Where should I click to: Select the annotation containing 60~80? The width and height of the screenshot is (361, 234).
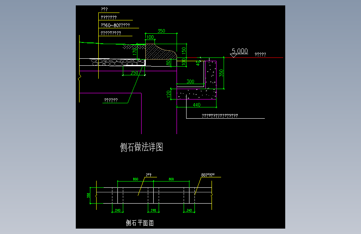[x=115, y=25]
